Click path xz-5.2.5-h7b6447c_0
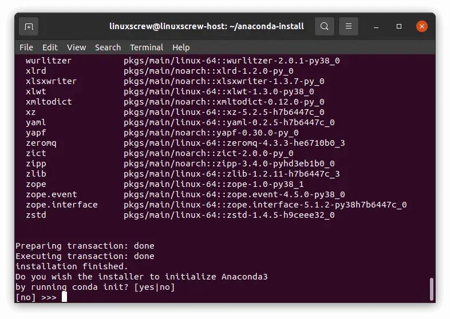The width and height of the screenshot is (450, 319). point(275,113)
